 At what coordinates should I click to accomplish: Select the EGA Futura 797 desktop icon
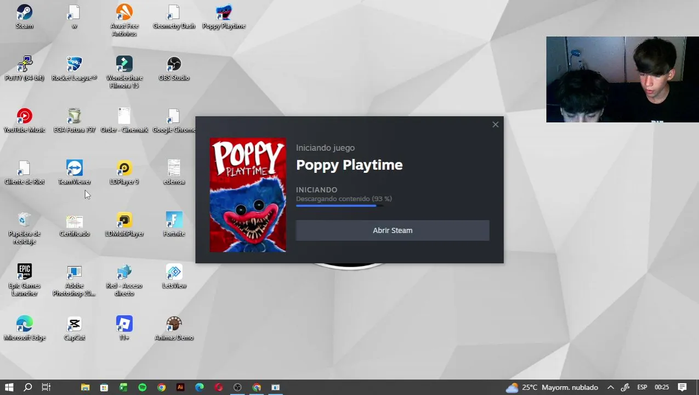point(74,121)
